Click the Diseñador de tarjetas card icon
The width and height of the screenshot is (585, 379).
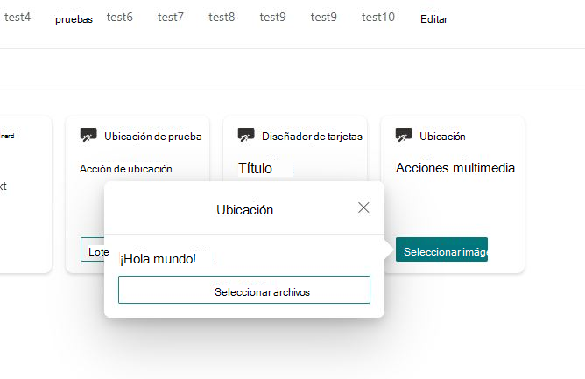pos(246,135)
